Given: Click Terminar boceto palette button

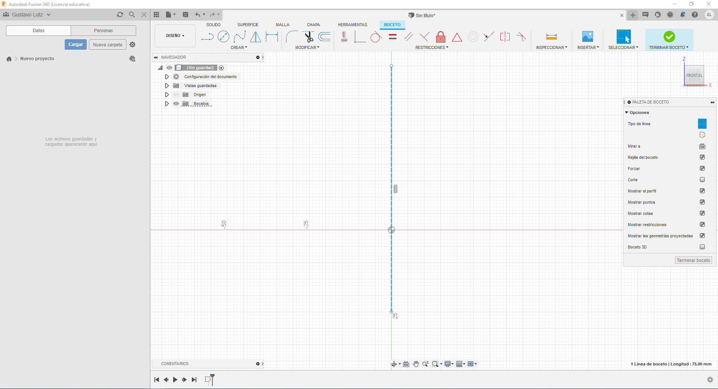Looking at the screenshot, I should pyautogui.click(x=693, y=260).
